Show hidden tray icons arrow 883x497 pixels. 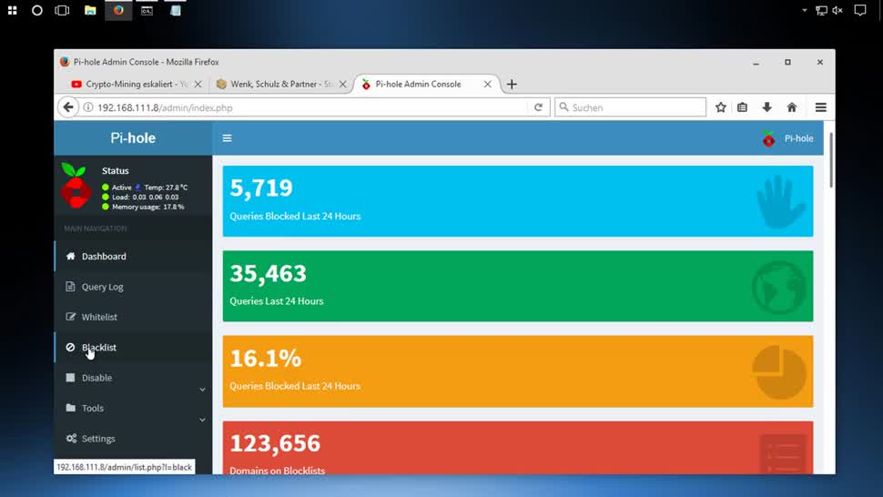coord(804,10)
